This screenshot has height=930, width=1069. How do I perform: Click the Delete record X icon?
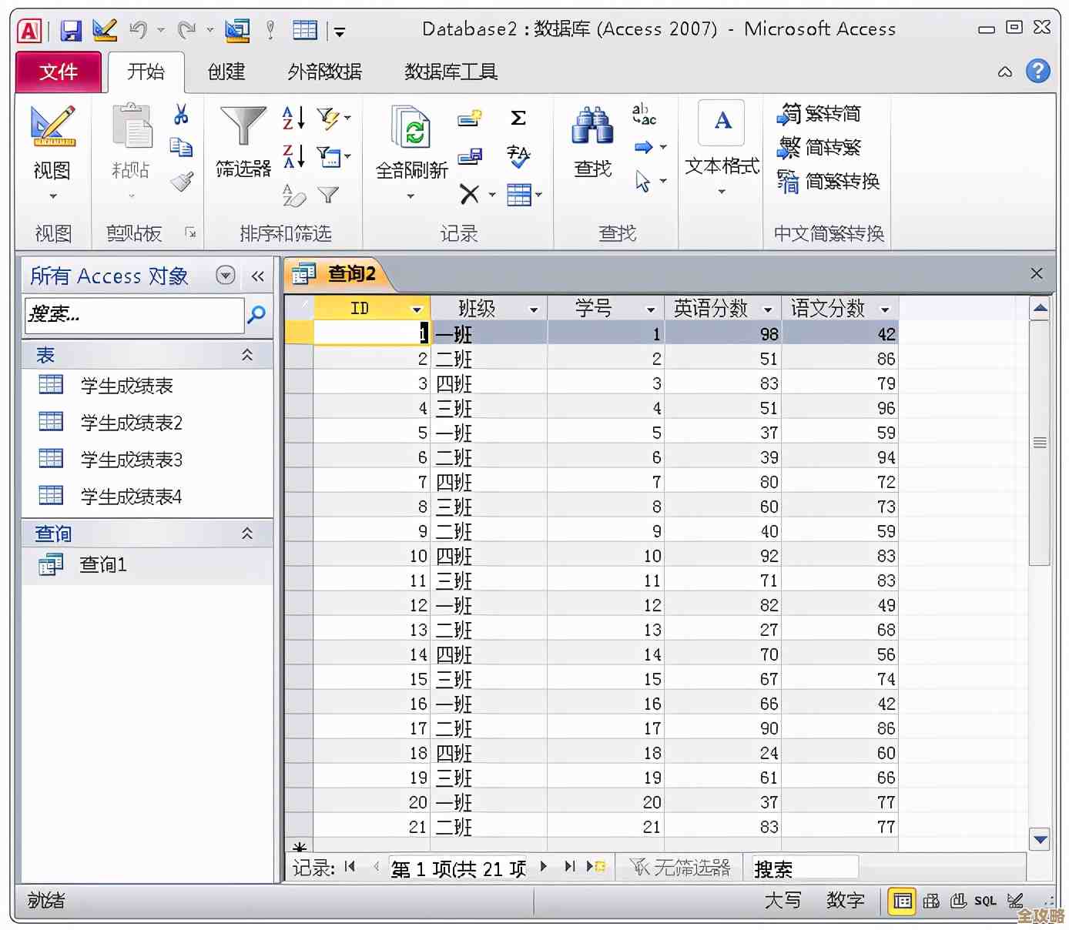pyautogui.click(x=469, y=194)
